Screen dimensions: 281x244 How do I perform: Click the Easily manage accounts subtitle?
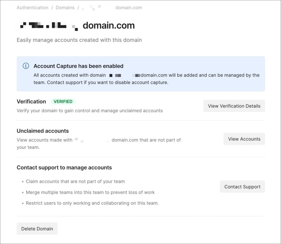79,40
